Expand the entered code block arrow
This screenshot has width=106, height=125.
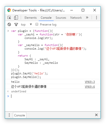(x=8, y=31)
